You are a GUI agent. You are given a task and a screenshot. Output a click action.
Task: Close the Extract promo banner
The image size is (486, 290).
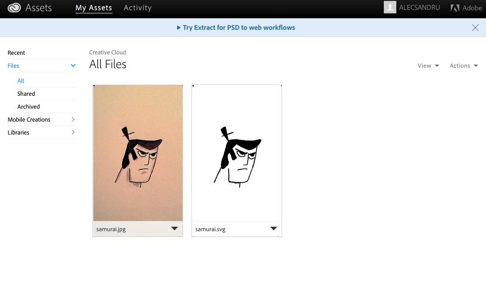pyautogui.click(x=475, y=28)
